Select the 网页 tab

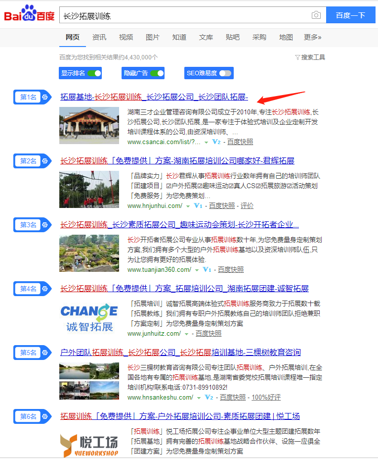point(73,37)
